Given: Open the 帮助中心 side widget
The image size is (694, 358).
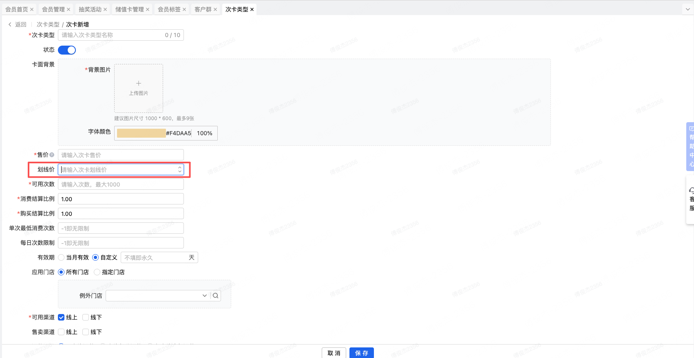Looking at the screenshot, I should [x=691, y=147].
